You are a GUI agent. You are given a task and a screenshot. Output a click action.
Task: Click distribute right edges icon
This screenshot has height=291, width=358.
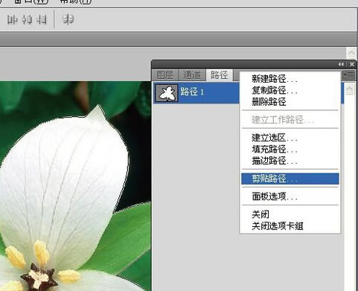[x=42, y=19]
